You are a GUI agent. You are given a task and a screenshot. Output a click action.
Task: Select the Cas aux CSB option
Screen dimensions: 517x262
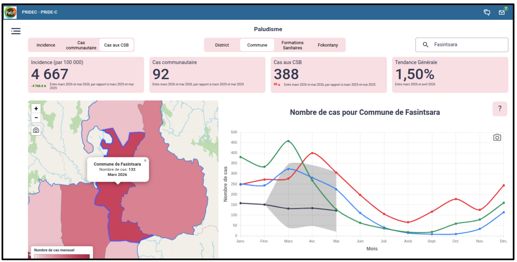coord(116,45)
